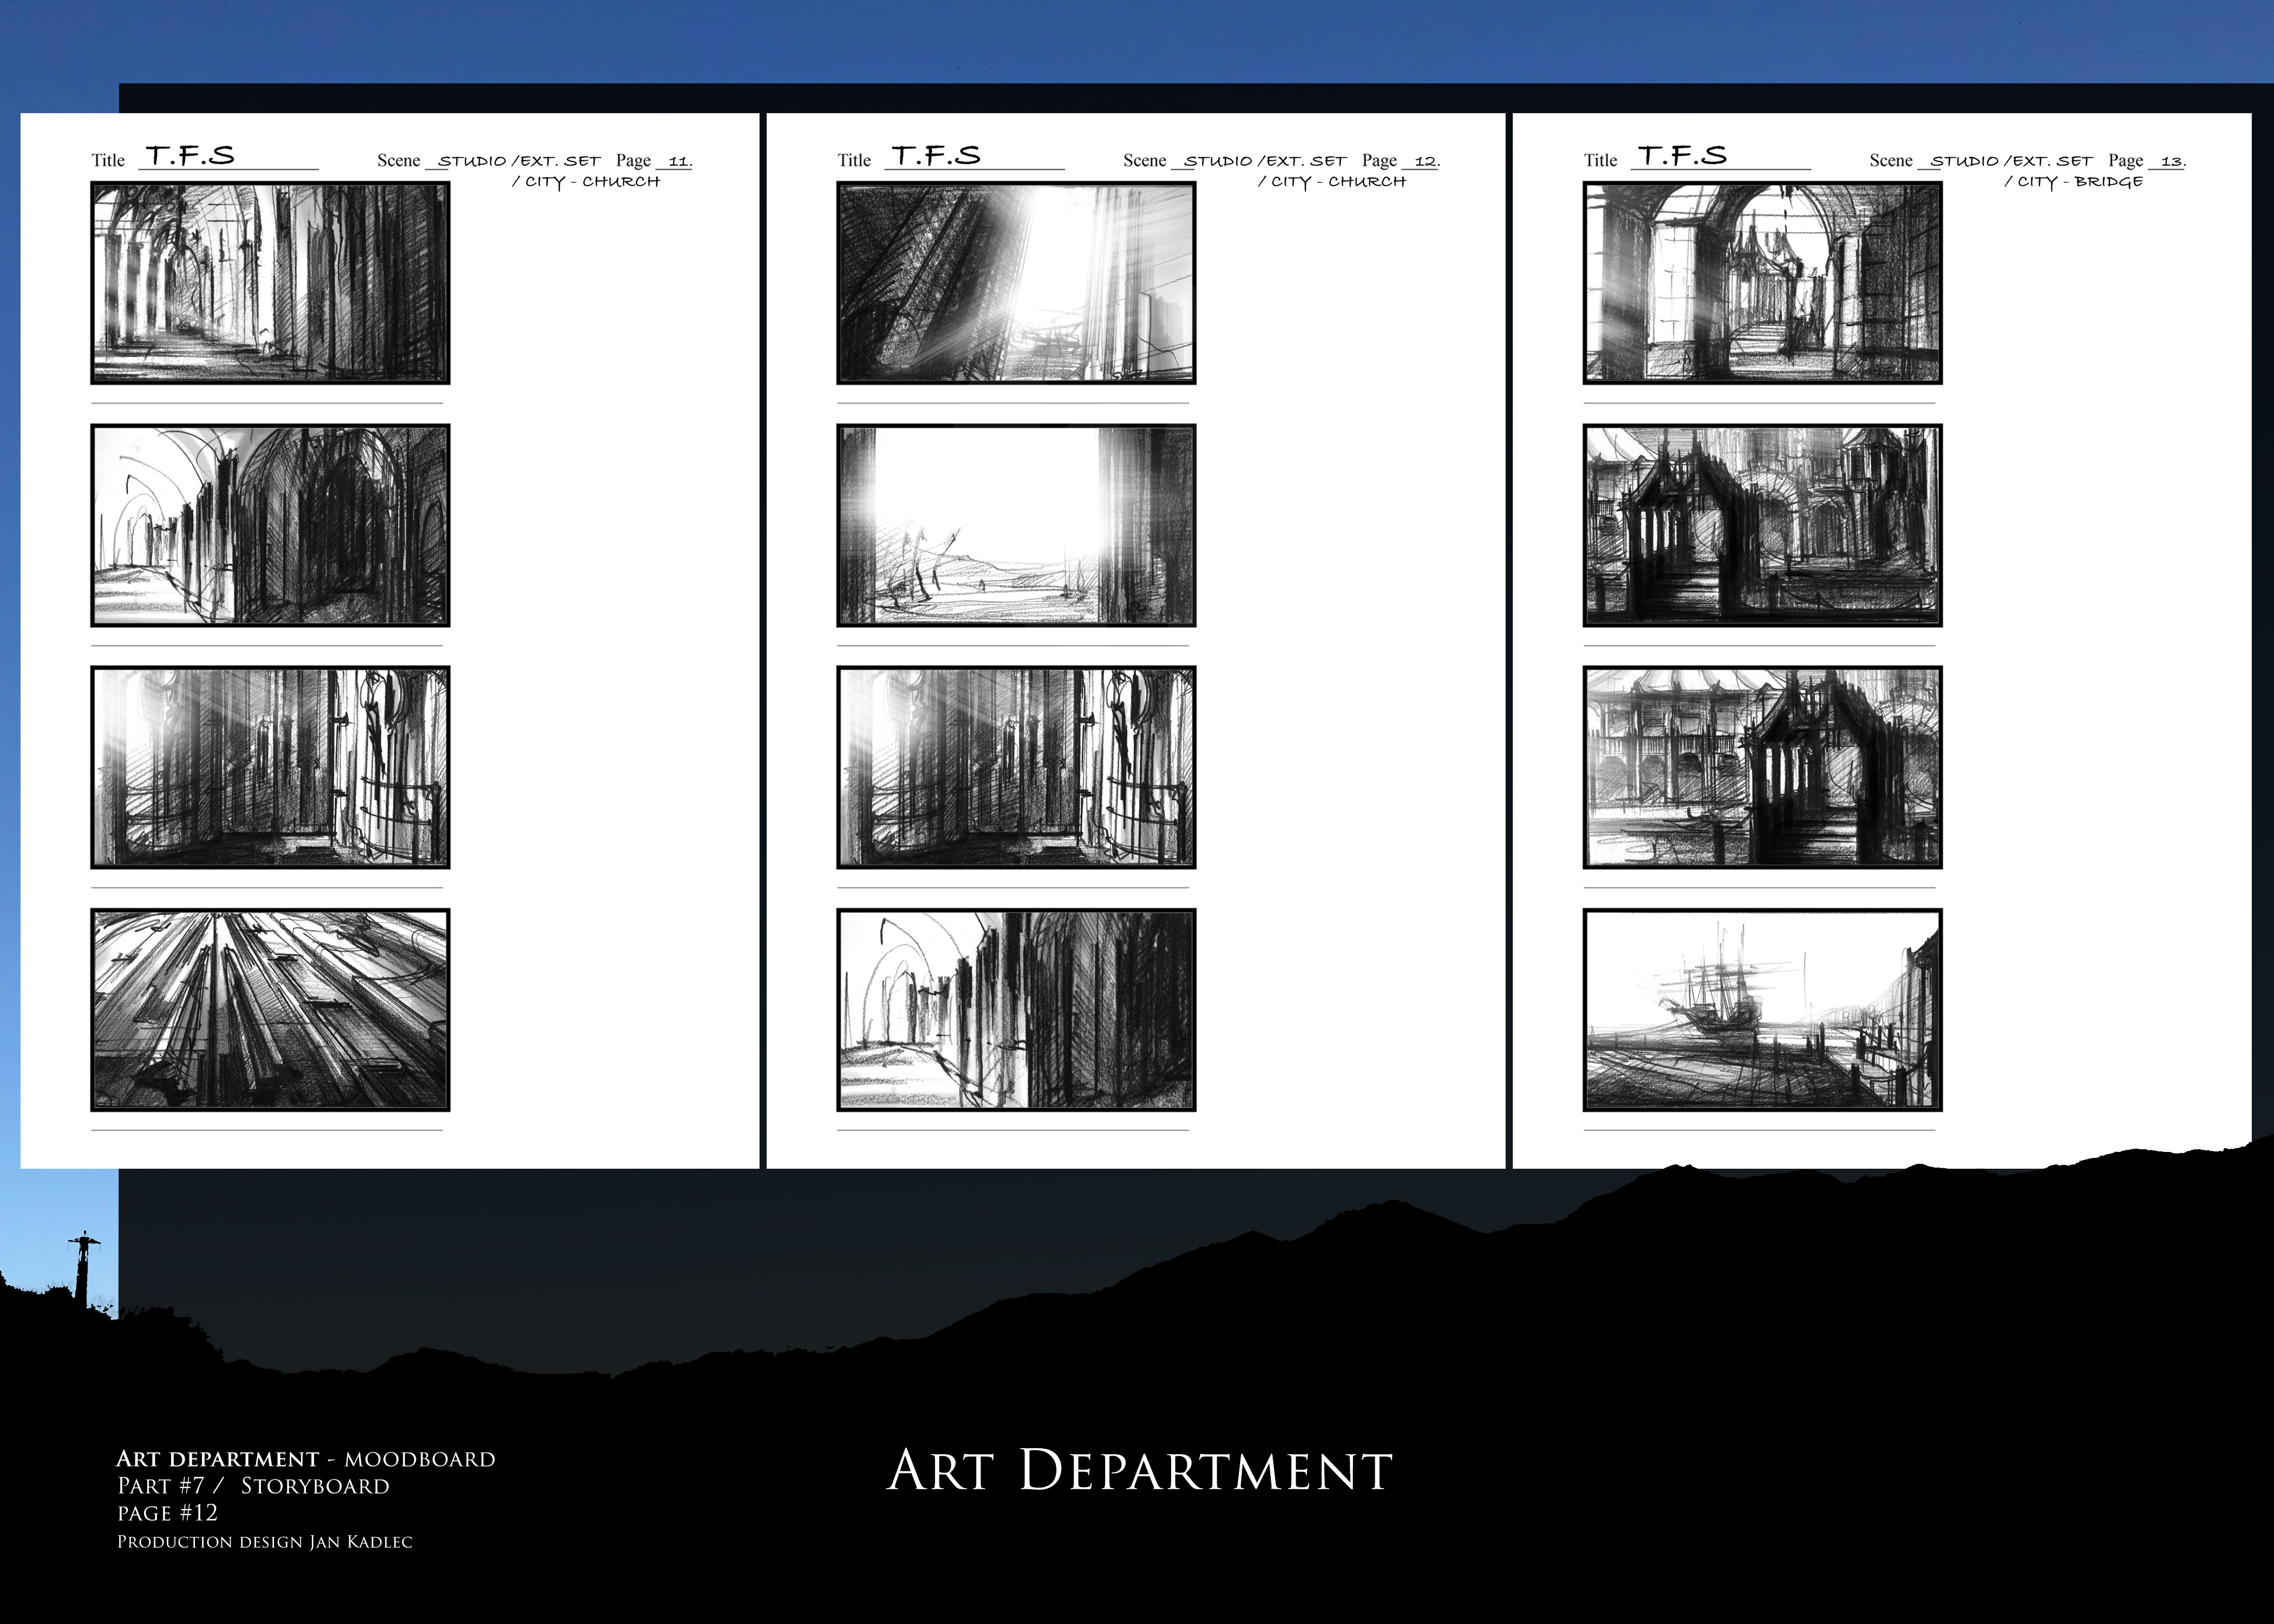
Task: Open the third frame on page 12
Action: pos(1016,767)
